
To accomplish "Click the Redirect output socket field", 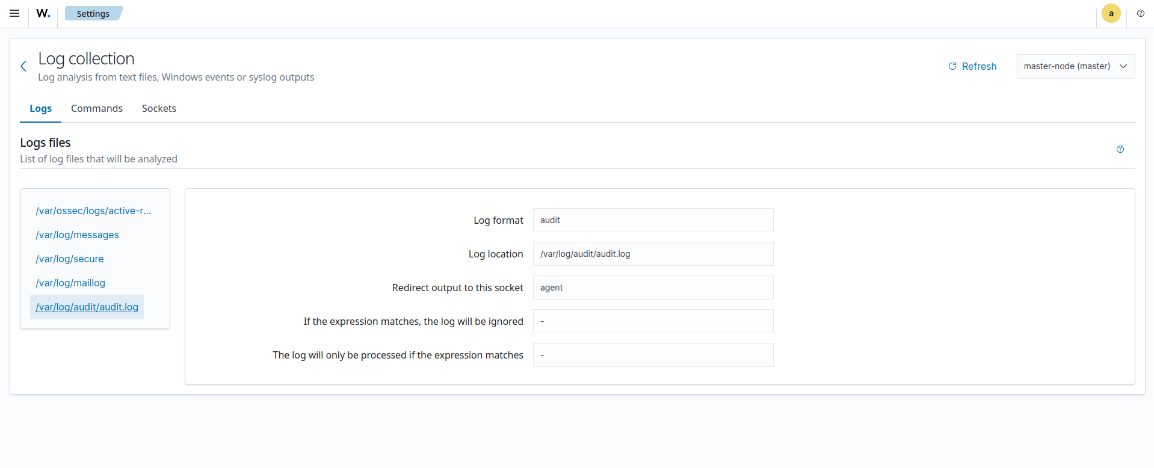I will click(x=653, y=288).
